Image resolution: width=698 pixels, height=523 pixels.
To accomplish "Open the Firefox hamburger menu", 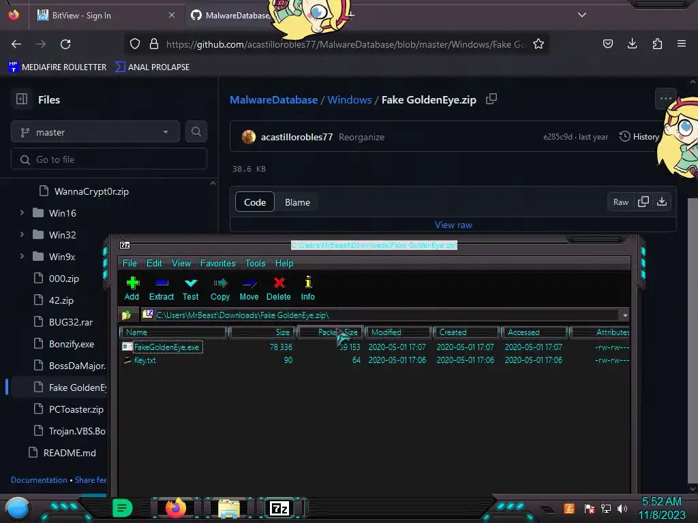I will click(x=682, y=44).
